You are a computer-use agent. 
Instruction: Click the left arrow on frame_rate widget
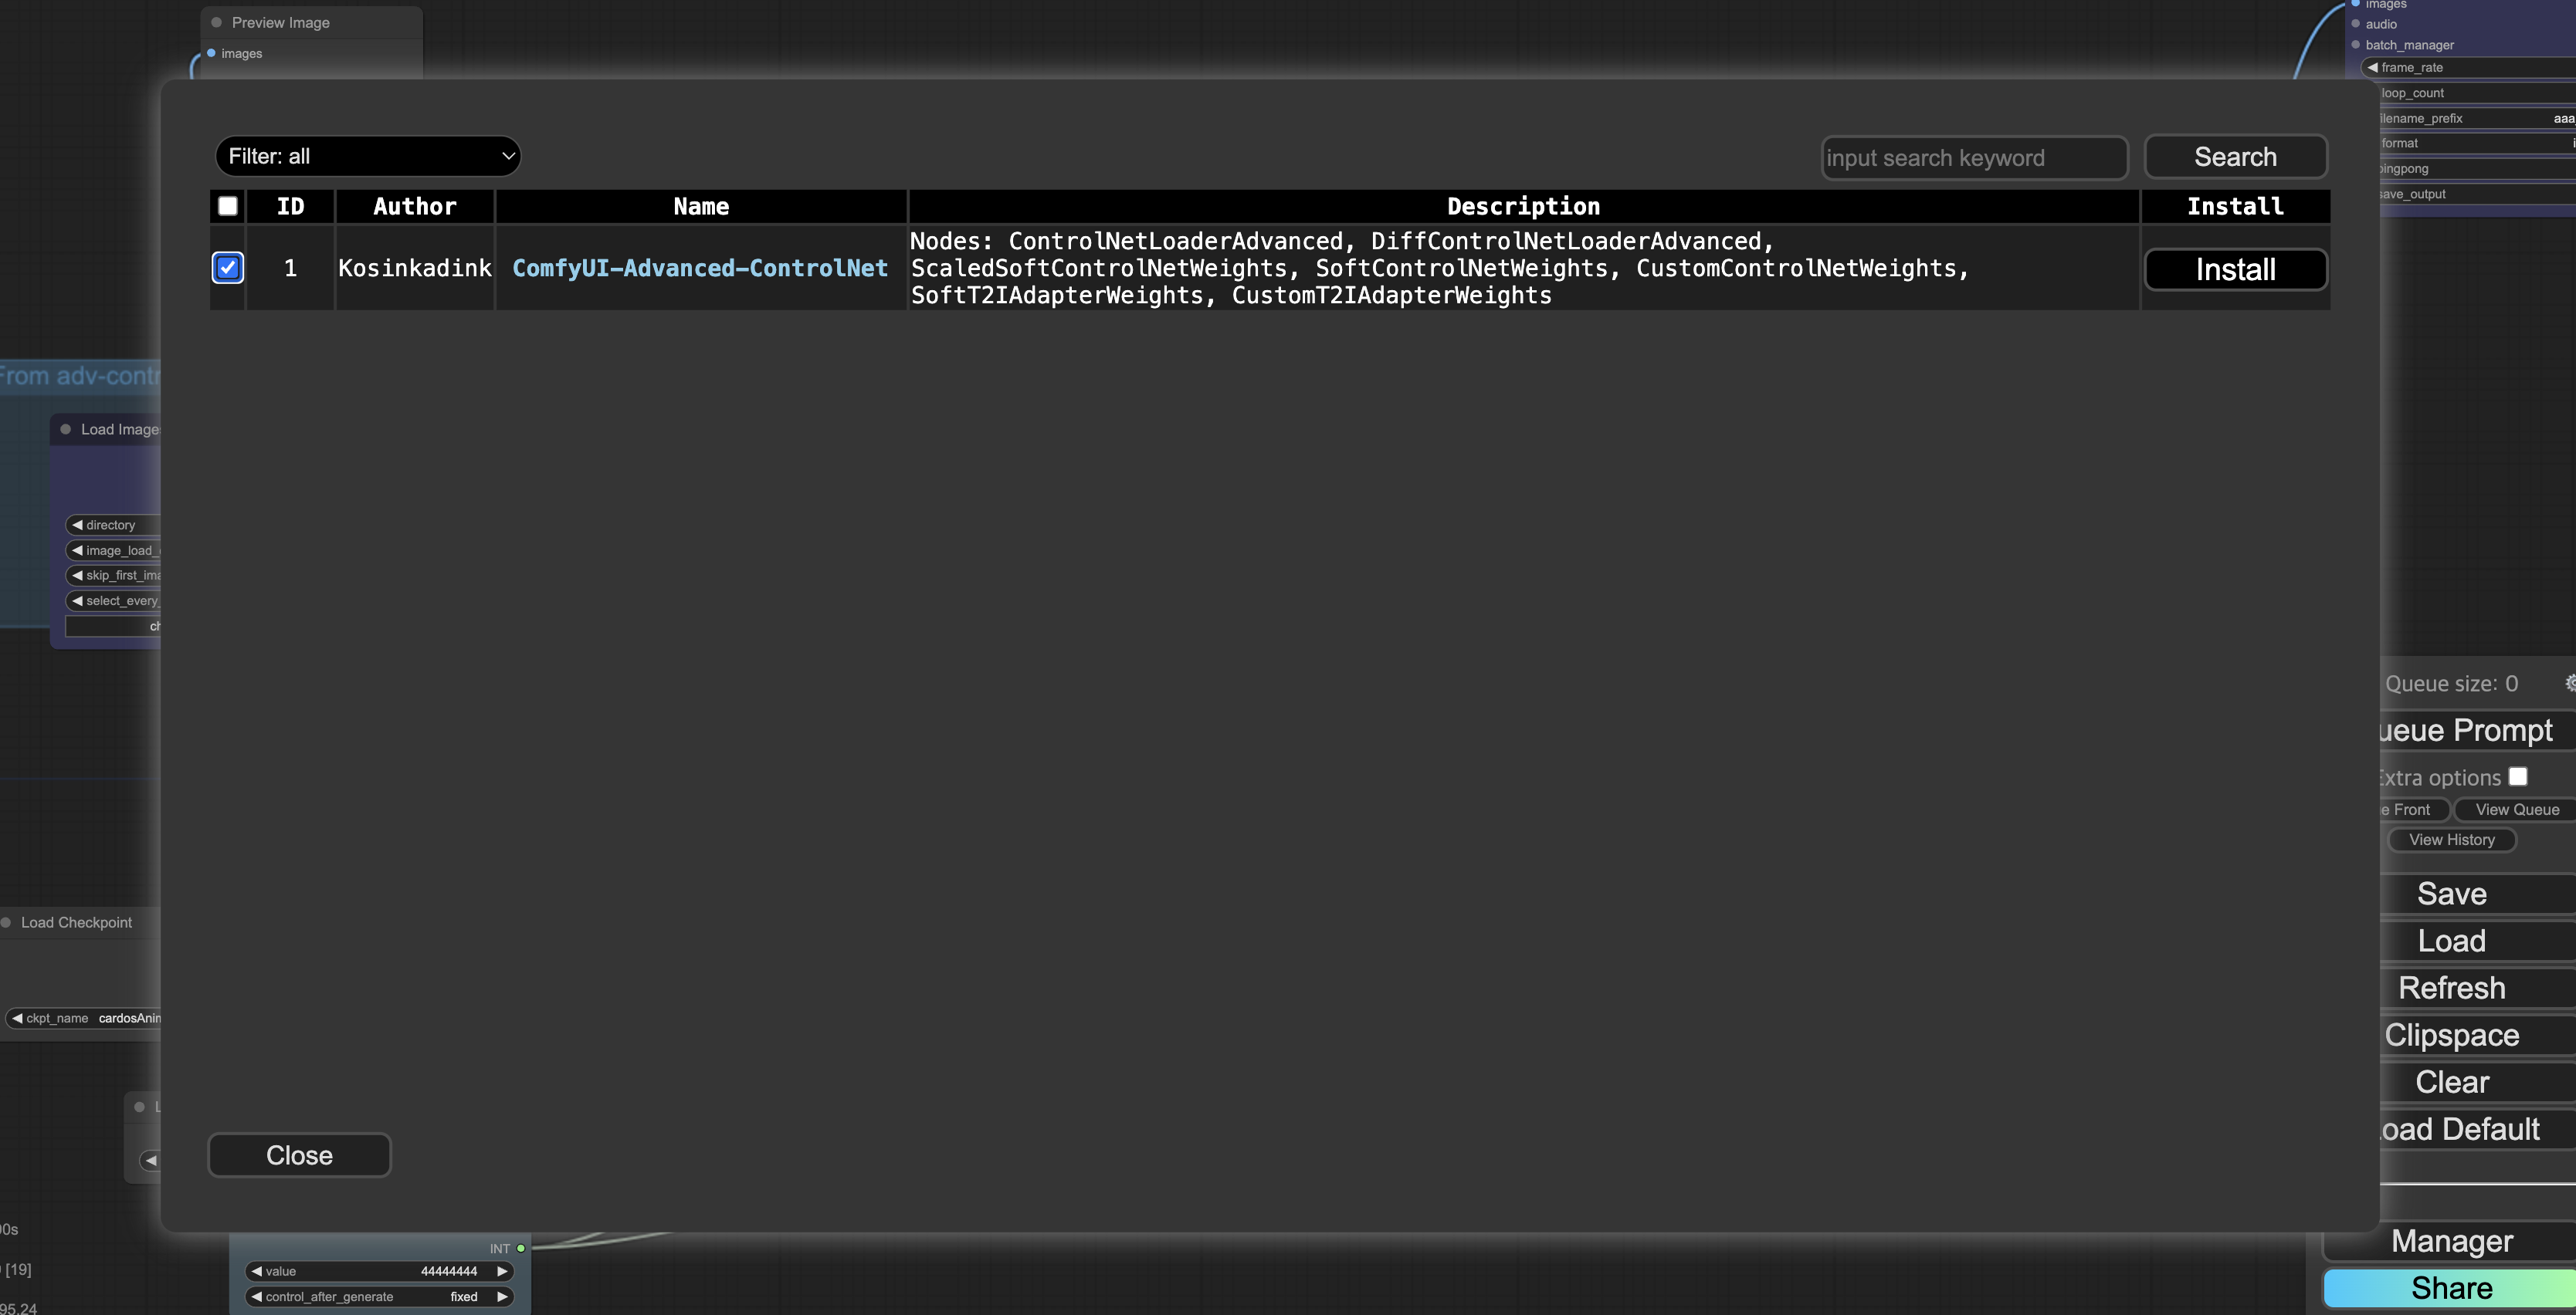pyautogui.click(x=2372, y=67)
